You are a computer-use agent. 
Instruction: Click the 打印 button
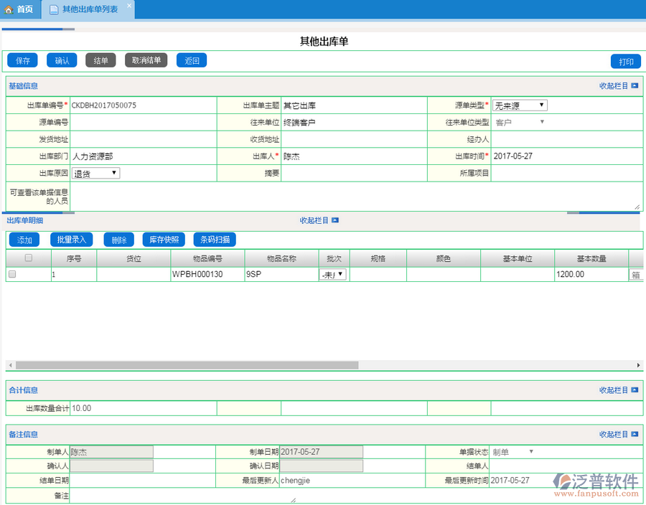[x=626, y=61]
